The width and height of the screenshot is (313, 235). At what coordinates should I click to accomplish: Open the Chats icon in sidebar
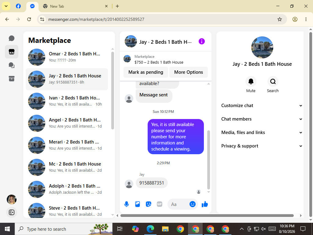[x=12, y=38]
